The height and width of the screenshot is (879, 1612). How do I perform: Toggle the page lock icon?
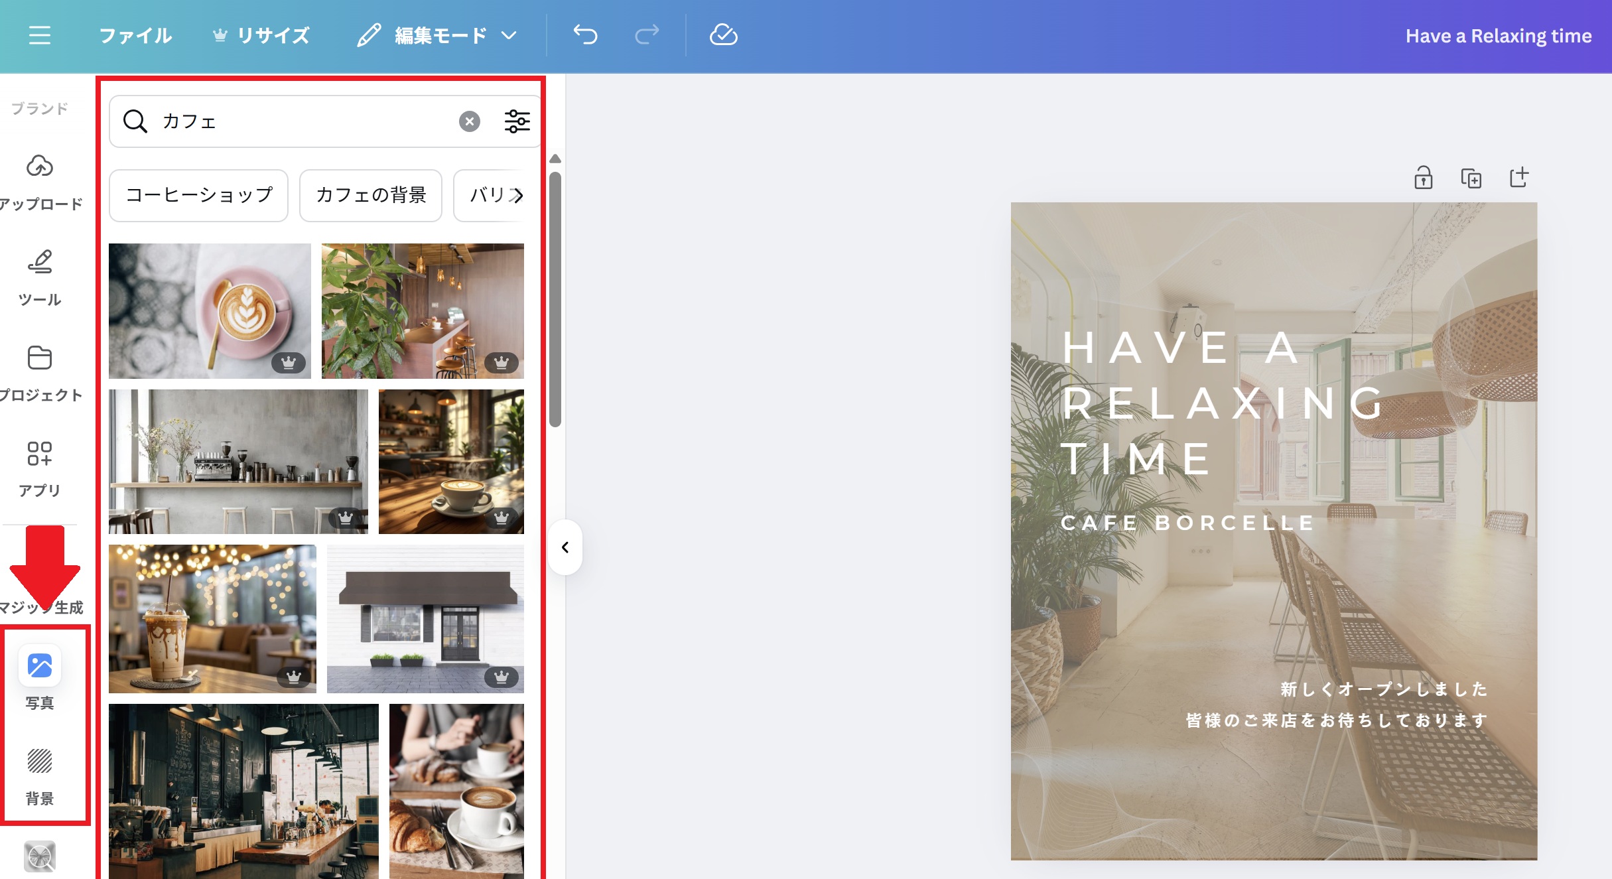pos(1423,178)
